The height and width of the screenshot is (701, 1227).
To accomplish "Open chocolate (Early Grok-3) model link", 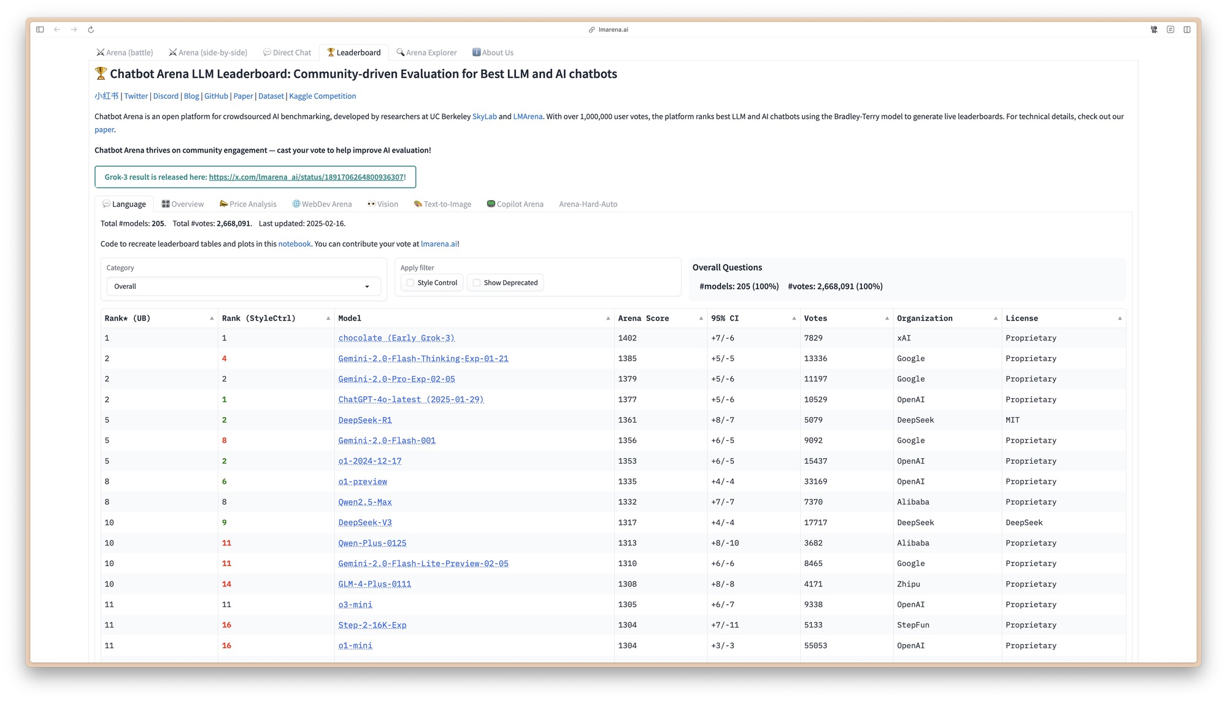I will [x=396, y=338].
